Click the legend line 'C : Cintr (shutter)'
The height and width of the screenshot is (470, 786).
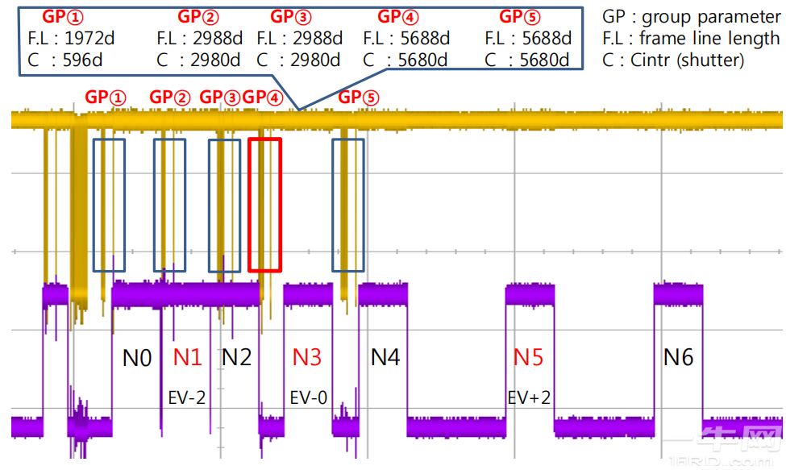point(673,60)
